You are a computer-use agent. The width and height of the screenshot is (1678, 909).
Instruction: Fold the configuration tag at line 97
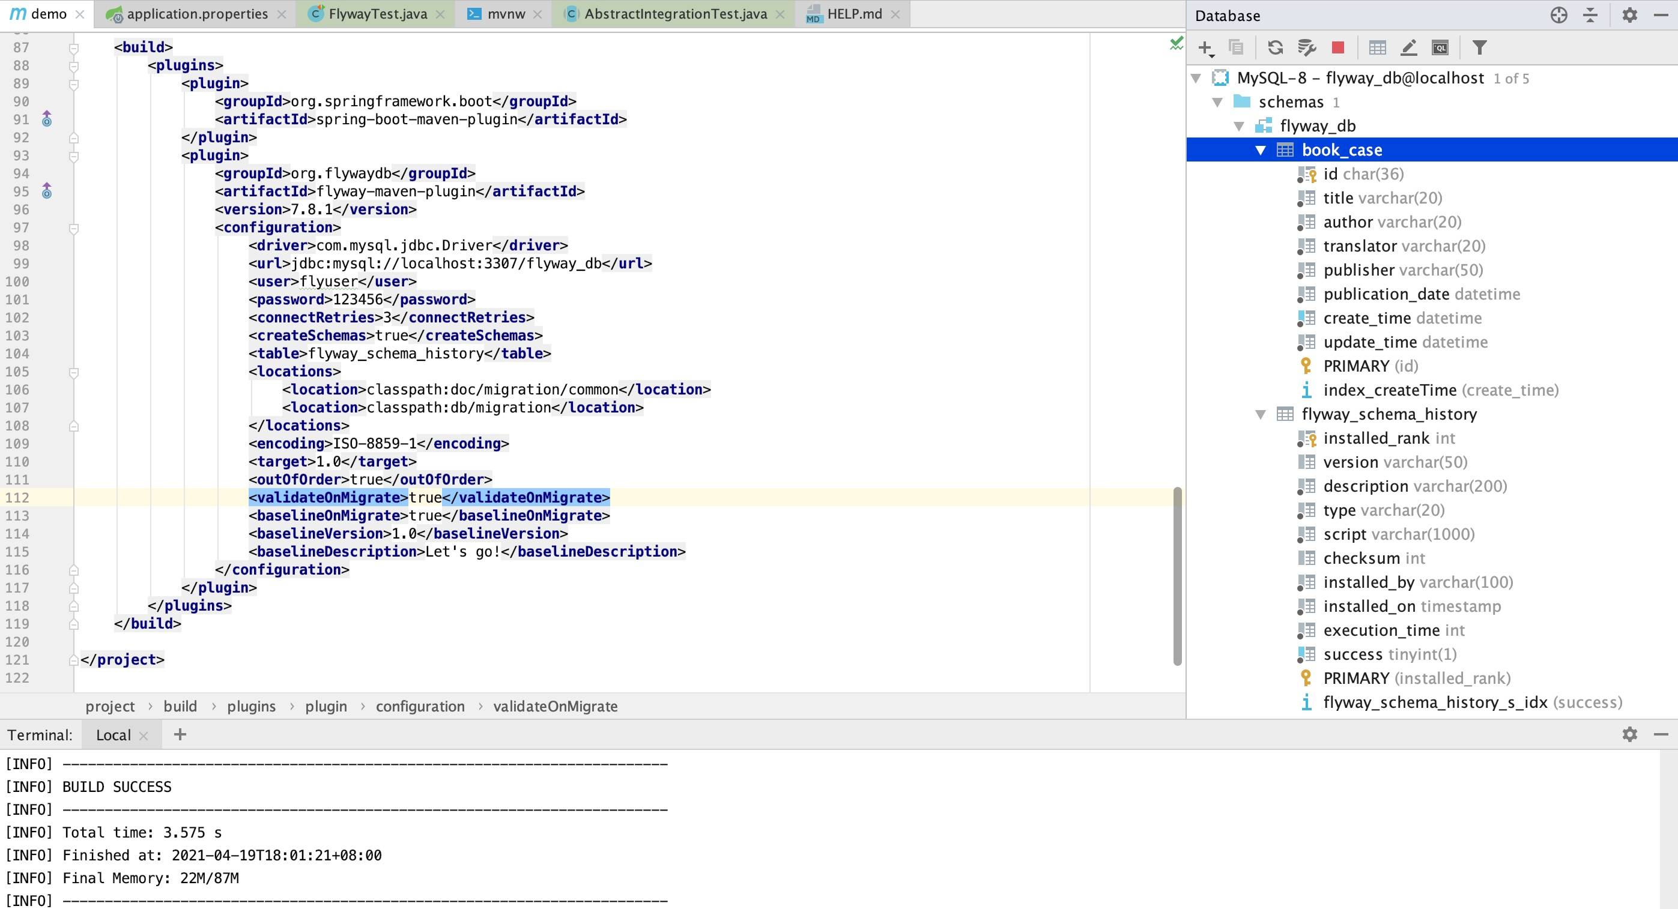[x=74, y=229]
